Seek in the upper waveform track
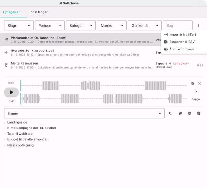 pos(103,85)
